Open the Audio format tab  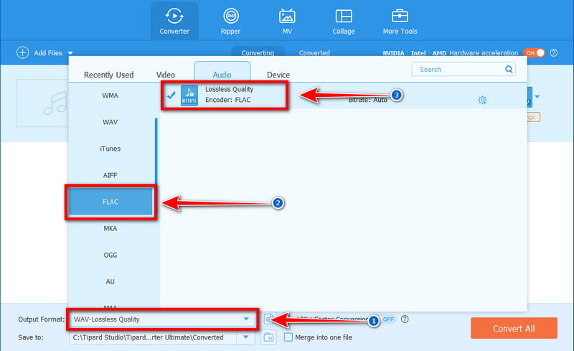[222, 72]
